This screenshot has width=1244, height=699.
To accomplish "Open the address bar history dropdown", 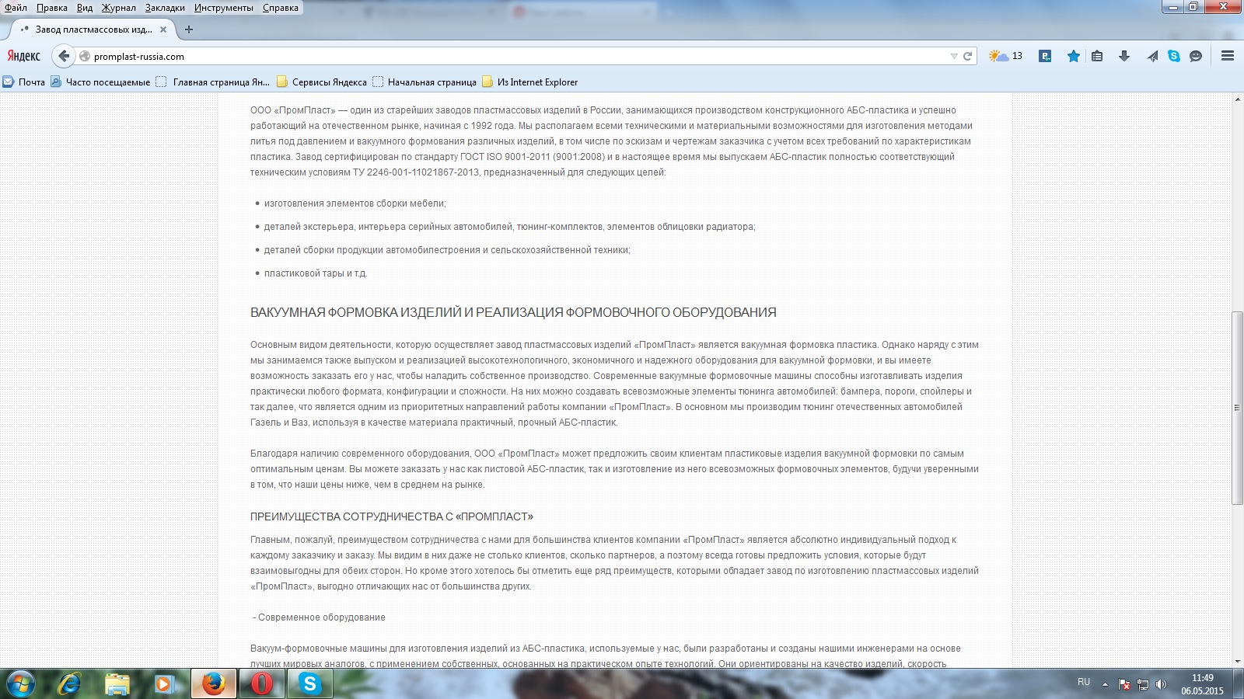I will point(954,56).
